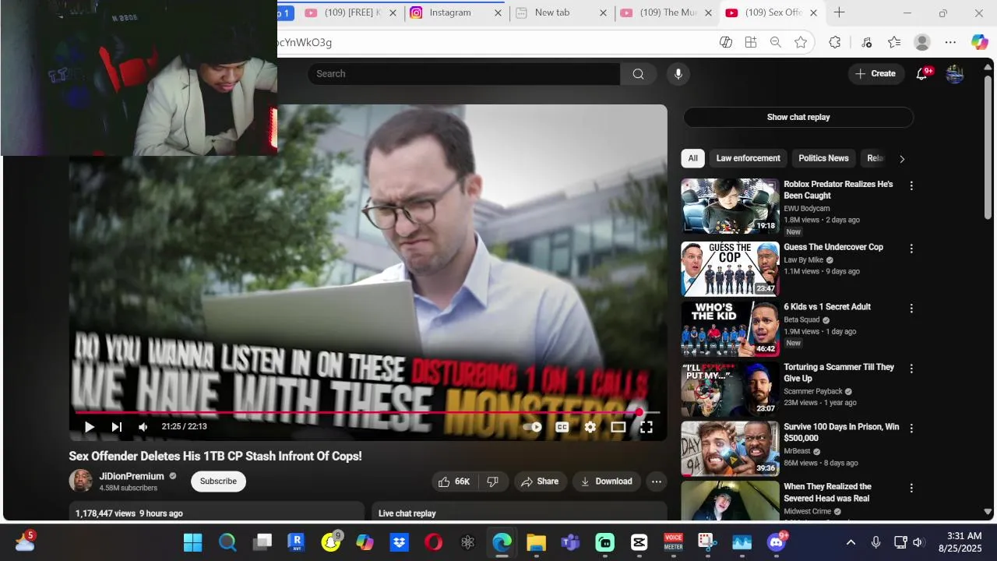Open 6 Kids vs 1 Secret Adult title
Screen dimensions: 997x561
[827, 307]
